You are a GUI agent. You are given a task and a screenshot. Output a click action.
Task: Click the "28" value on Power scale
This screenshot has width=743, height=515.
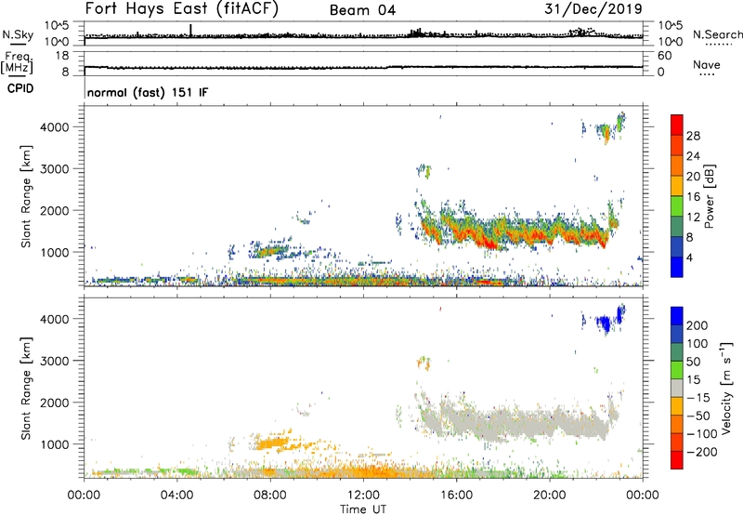coord(693,136)
